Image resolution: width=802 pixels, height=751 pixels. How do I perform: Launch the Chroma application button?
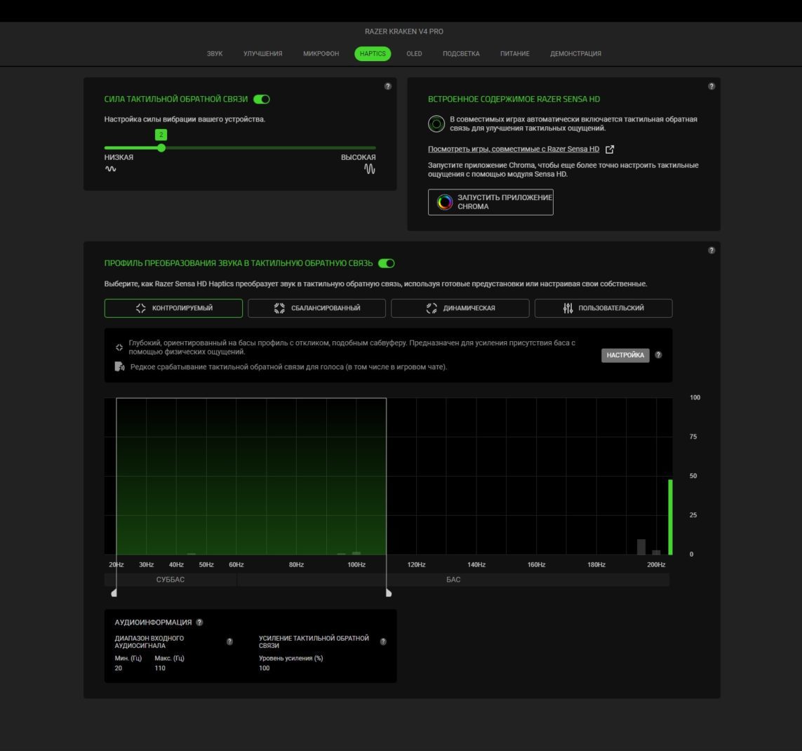490,202
